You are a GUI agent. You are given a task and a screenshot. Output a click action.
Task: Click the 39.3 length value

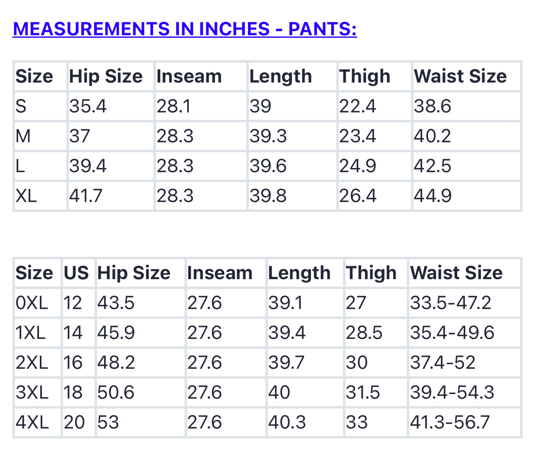click(268, 136)
